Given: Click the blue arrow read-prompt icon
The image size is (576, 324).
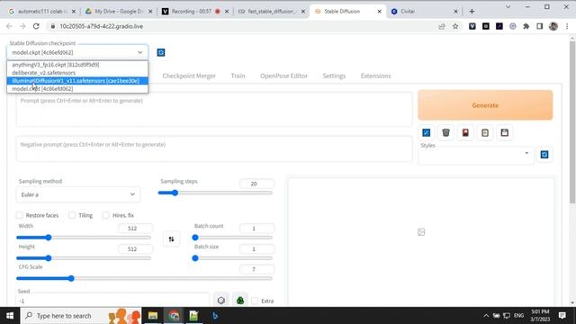Looking at the screenshot, I should click(x=426, y=132).
